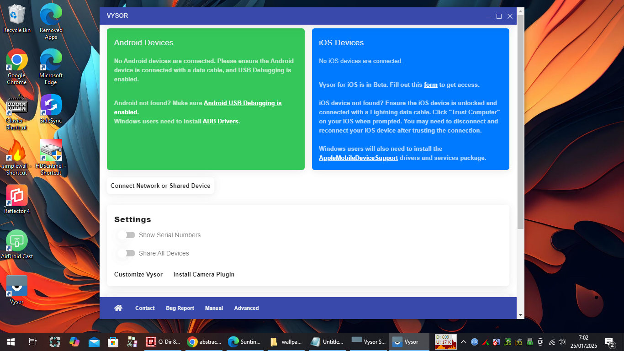Open the Manual footer item
This screenshot has height=351, width=624.
(x=214, y=308)
